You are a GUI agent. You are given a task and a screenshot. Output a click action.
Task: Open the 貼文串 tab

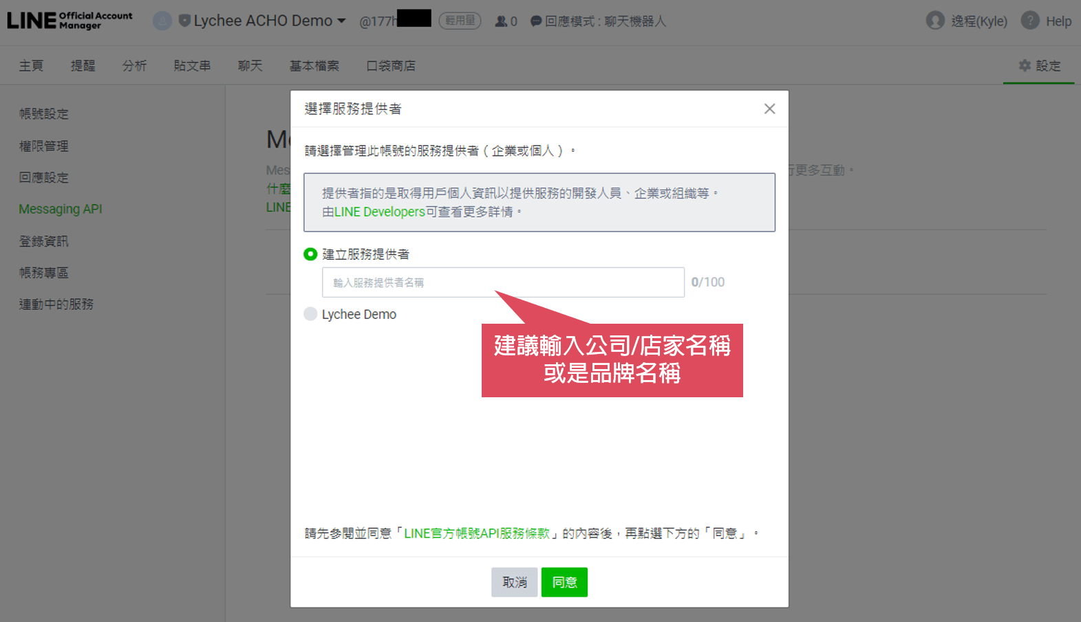tap(192, 65)
